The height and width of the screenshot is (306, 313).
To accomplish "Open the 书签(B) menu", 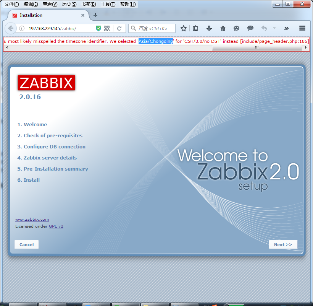I will click(89, 4).
